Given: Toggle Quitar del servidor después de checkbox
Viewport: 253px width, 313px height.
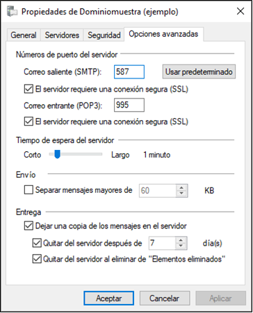Looking at the screenshot, I should (x=37, y=243).
